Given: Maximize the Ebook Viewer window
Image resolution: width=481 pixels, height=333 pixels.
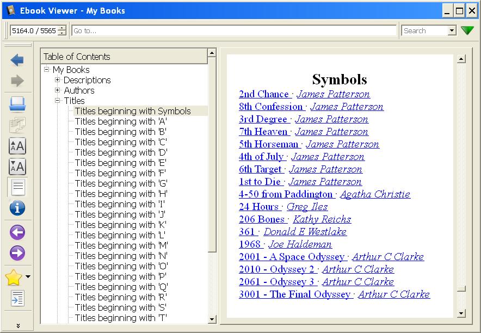Looking at the screenshot, I should click(459, 11).
